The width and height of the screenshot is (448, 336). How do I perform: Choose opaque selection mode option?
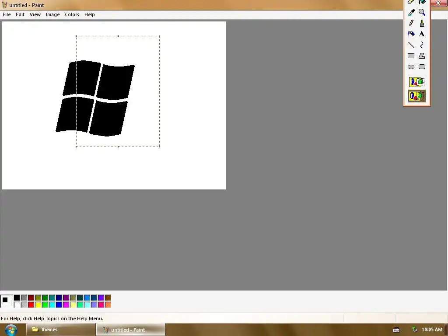417,82
